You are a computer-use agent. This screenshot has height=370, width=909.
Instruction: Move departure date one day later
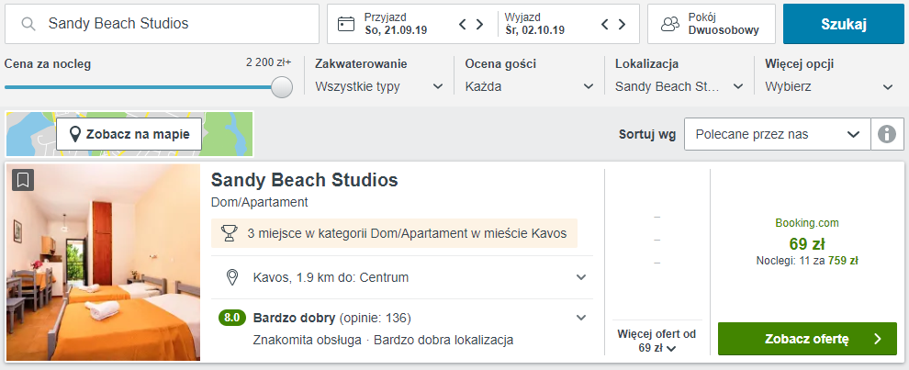point(622,25)
